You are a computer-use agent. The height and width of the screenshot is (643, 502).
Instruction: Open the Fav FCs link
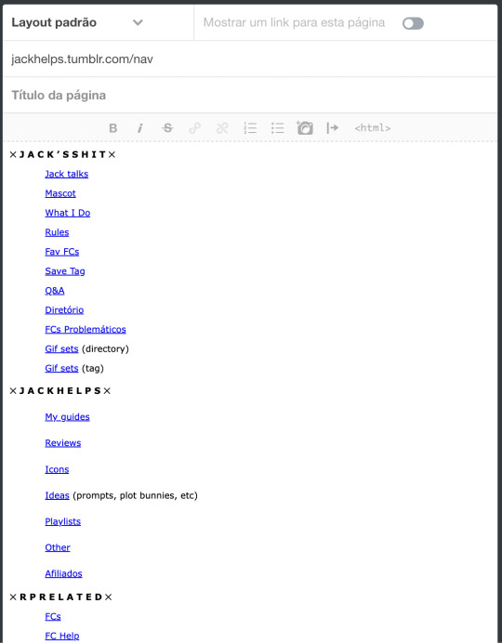(62, 252)
